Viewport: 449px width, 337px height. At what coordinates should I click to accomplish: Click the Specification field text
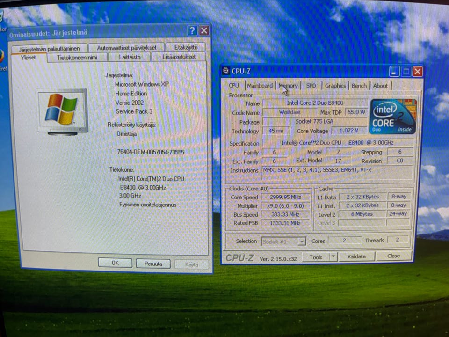coord(338,143)
